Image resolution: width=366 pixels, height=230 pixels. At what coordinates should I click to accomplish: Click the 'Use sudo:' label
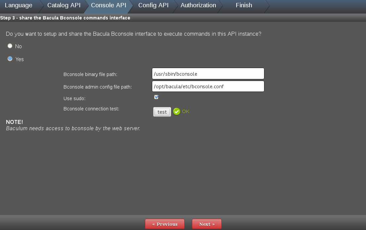pyautogui.click(x=74, y=98)
